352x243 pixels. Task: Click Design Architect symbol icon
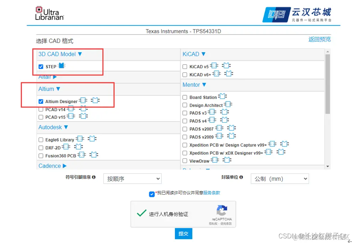[228, 104]
